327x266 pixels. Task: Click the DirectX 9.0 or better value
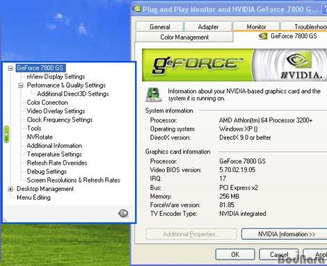[x=245, y=138]
